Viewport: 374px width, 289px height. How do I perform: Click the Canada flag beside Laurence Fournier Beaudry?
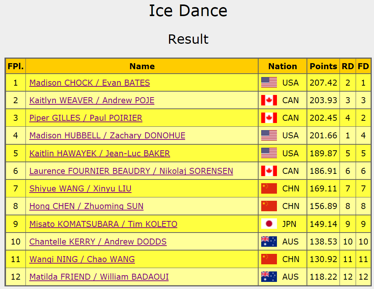click(x=269, y=171)
